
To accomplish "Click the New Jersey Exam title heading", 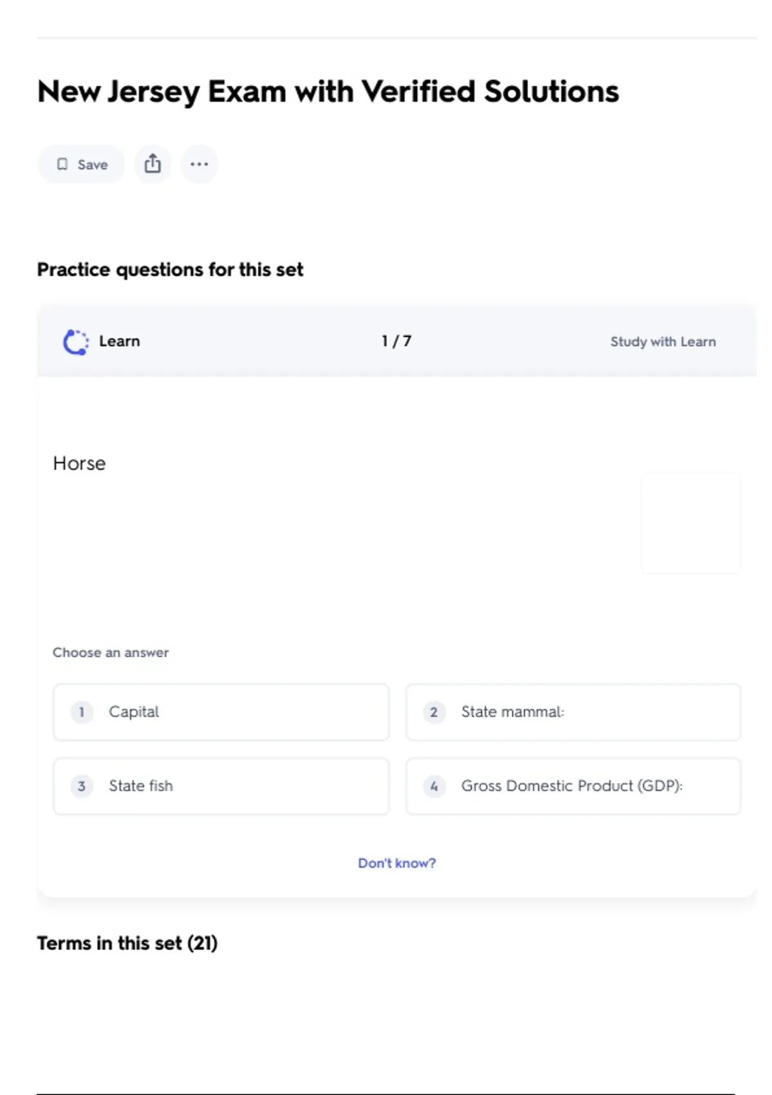I will (x=327, y=91).
